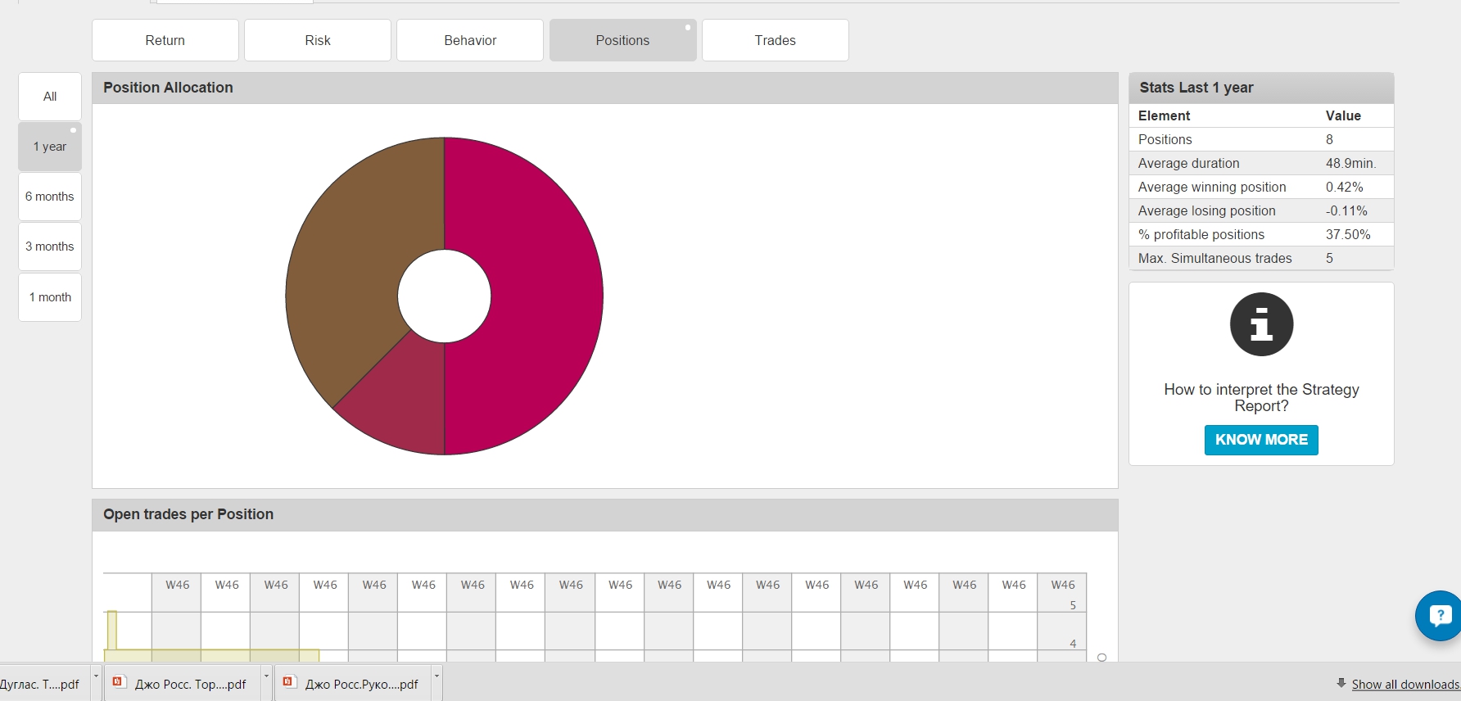Click the 0.42% average winning position value

point(1344,187)
